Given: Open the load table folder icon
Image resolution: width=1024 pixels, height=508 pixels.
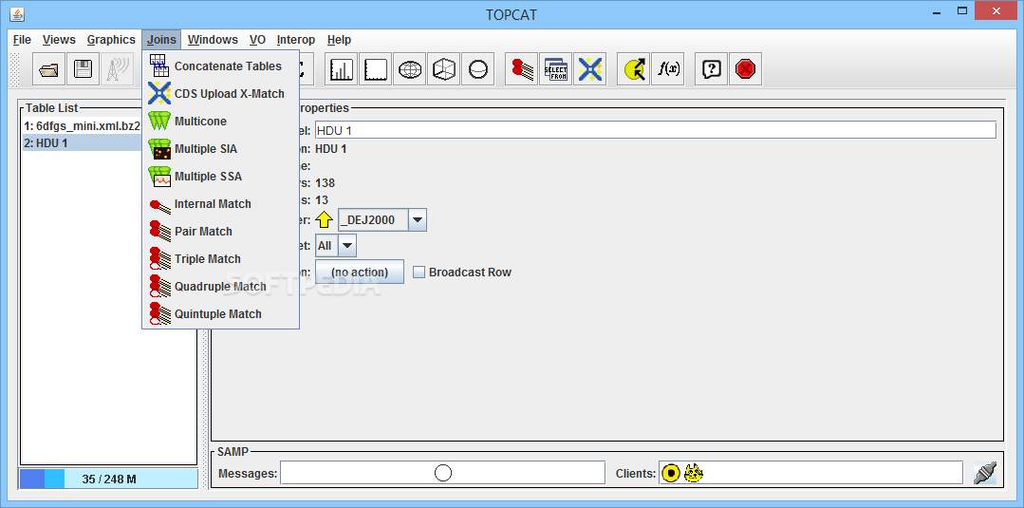Looking at the screenshot, I should pyautogui.click(x=49, y=69).
